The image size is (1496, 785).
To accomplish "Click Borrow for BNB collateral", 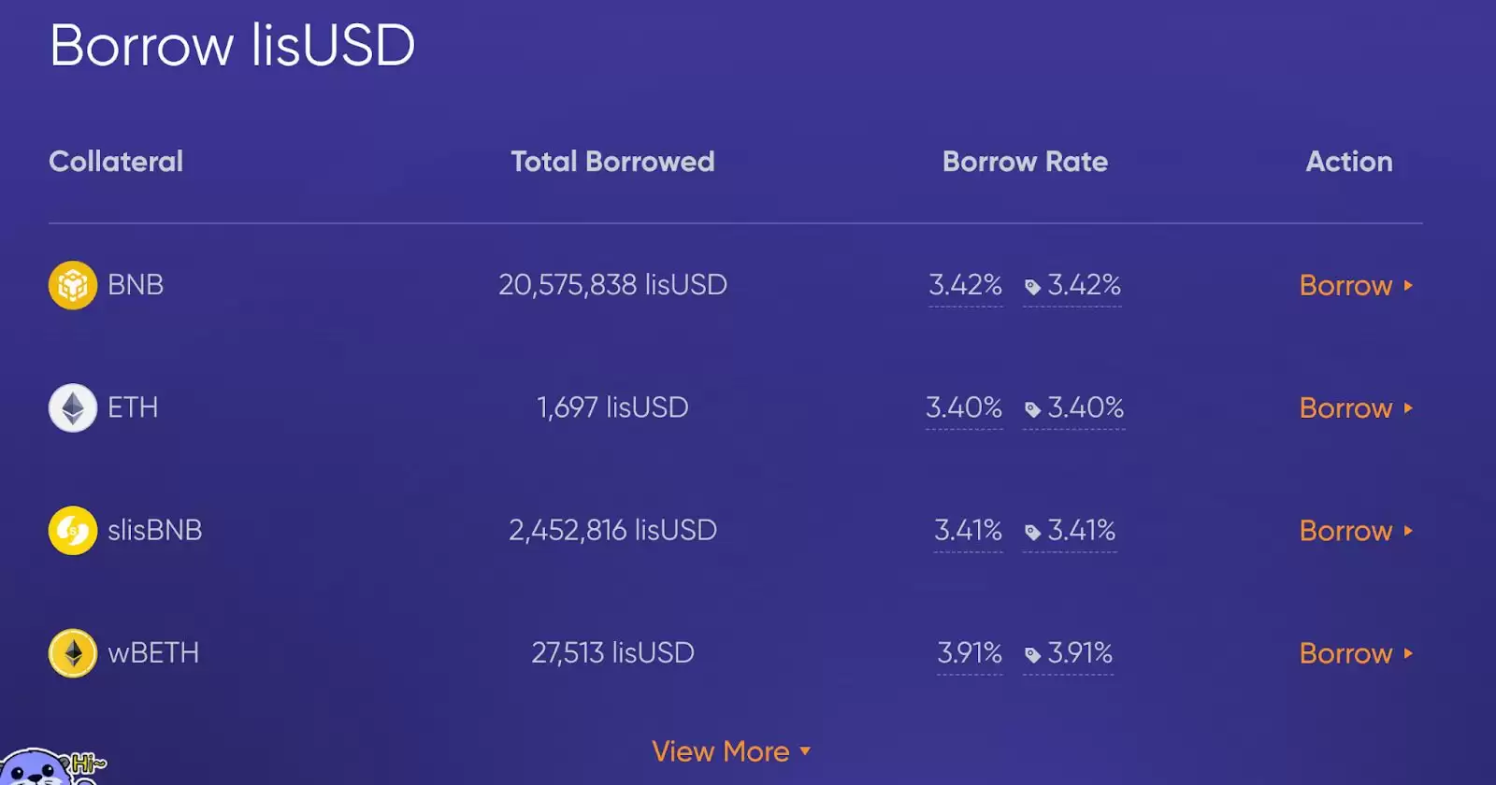I will point(1355,285).
